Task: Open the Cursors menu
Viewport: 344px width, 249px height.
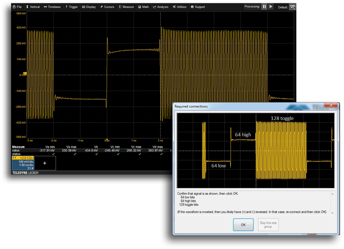Action: pos(107,7)
